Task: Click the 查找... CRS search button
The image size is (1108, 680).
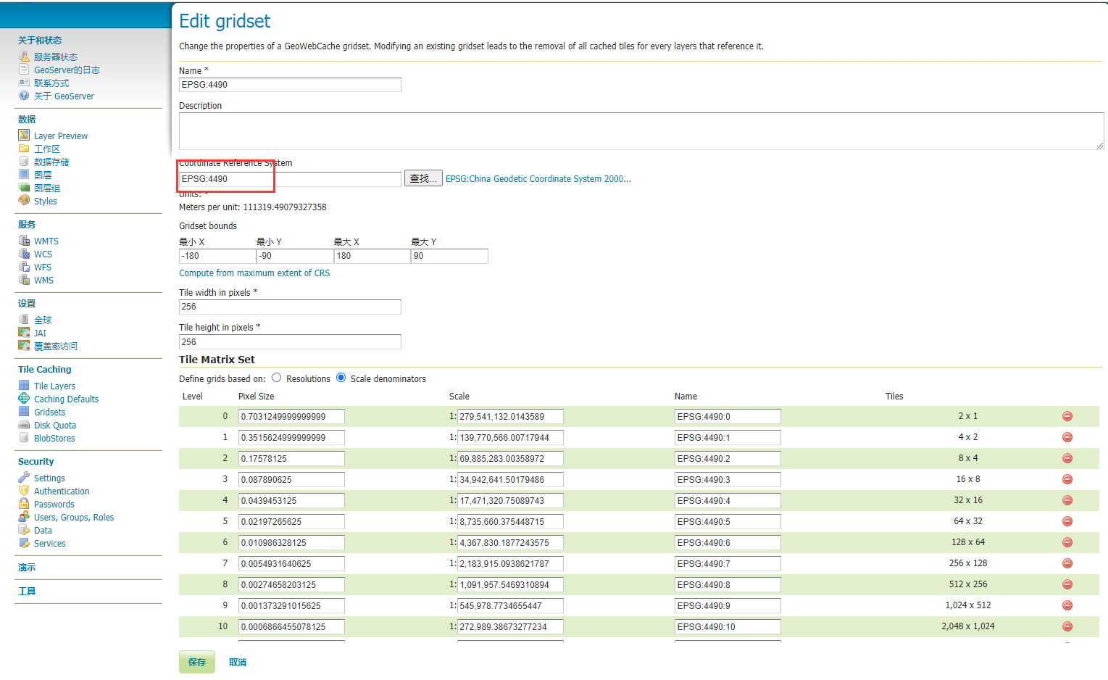Action: coord(423,178)
